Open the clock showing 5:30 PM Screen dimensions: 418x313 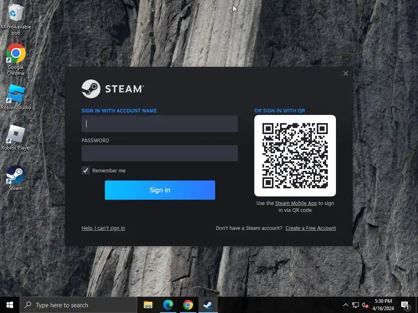383,305
